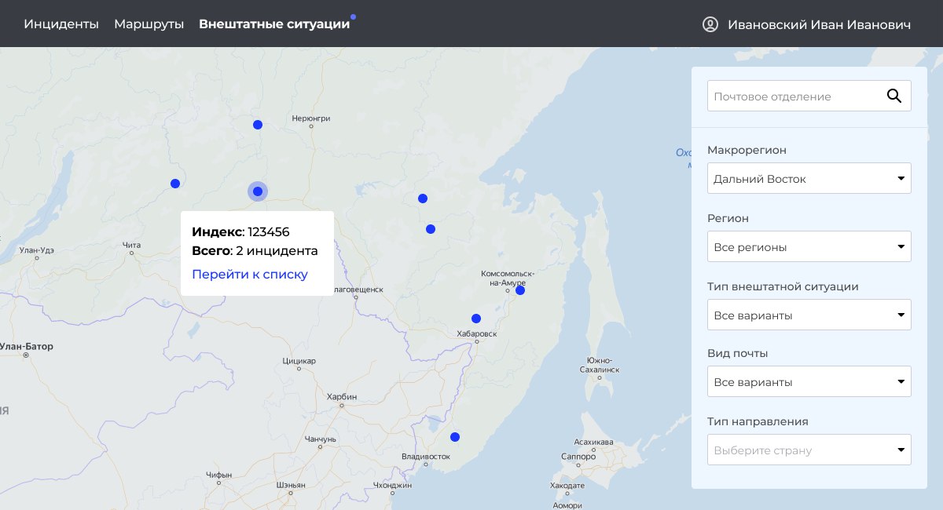943x510 pixels.
Task: Click the search magnifier icon
Action: coord(894,96)
